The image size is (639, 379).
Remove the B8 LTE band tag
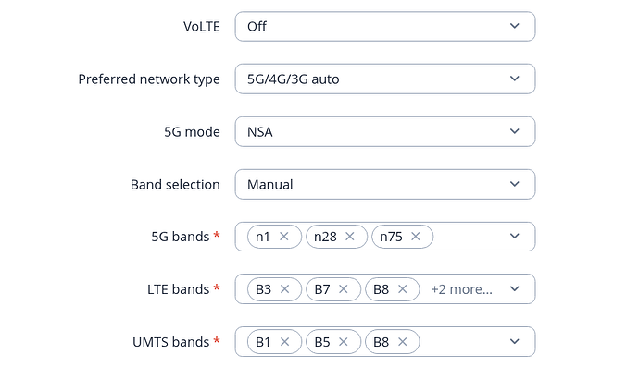pos(403,289)
